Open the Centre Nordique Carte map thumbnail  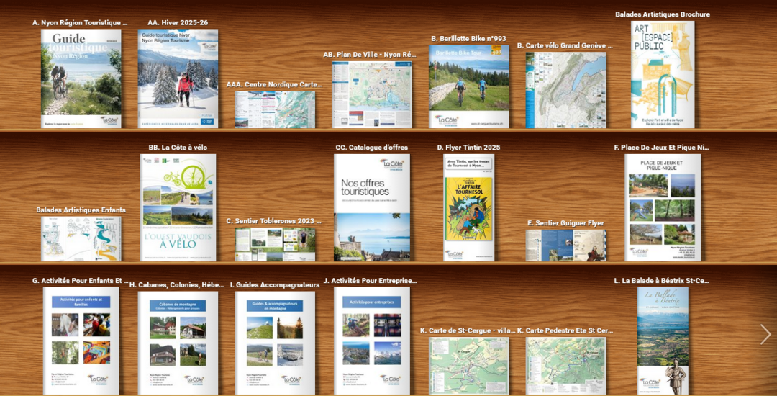(275, 109)
